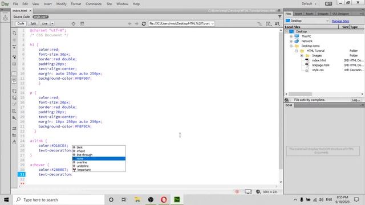Click the Cortana circle icon on taskbar
This screenshot has width=365, height=205.
click(111, 199)
